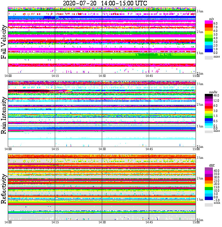Click "35.0" in the Reflectivity legend
The image size is (222, 227).
tap(217, 174)
